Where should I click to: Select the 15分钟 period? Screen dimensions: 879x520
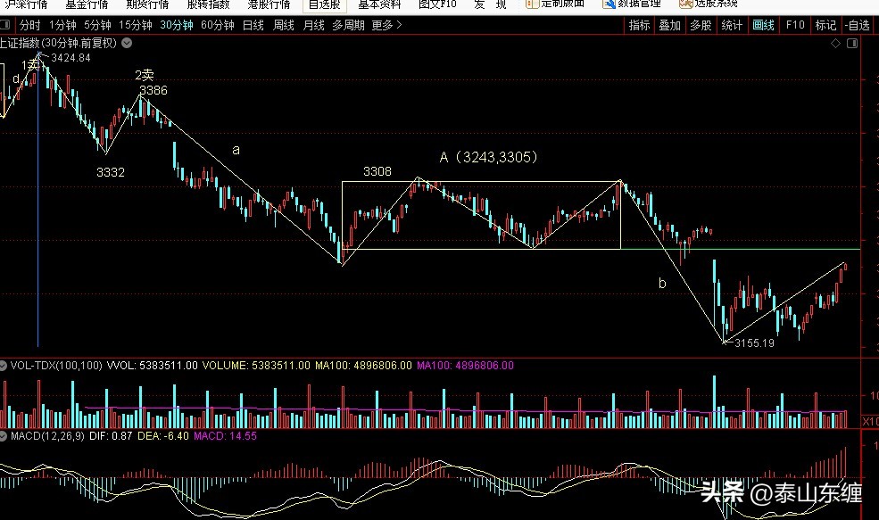click(136, 25)
